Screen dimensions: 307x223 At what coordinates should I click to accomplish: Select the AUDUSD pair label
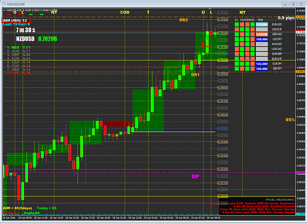pos(277,44)
